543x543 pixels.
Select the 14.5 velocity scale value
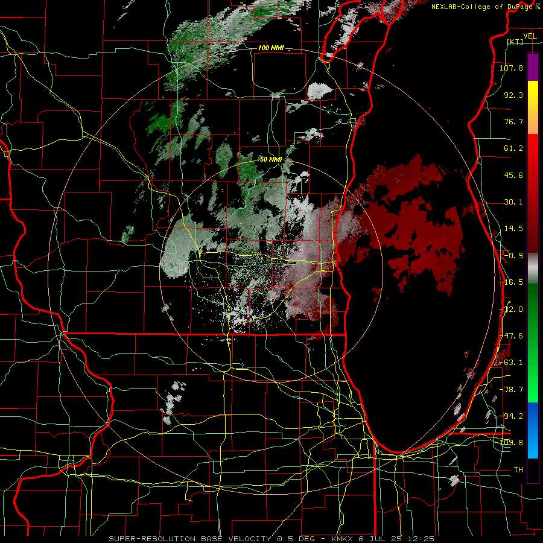513,229
